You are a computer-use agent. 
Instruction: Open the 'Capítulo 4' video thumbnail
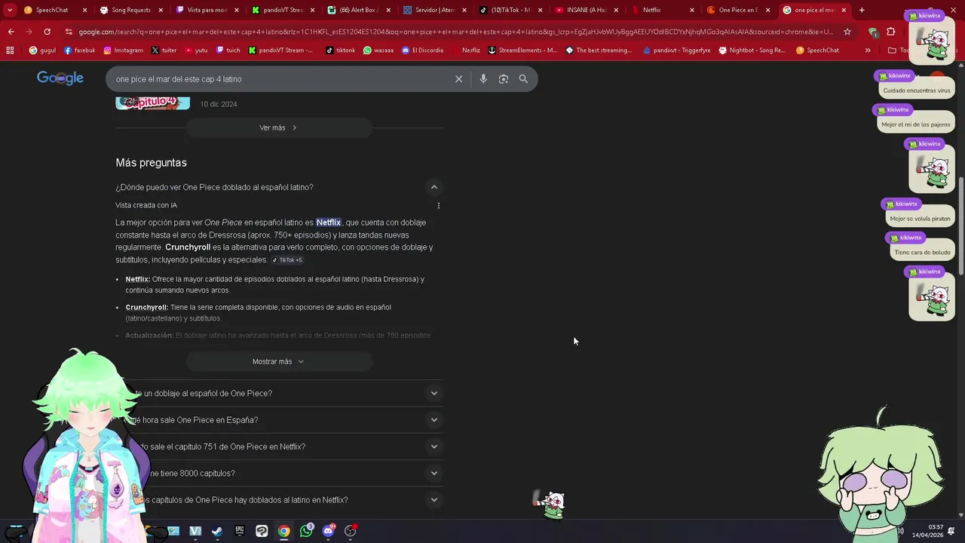[152, 102]
